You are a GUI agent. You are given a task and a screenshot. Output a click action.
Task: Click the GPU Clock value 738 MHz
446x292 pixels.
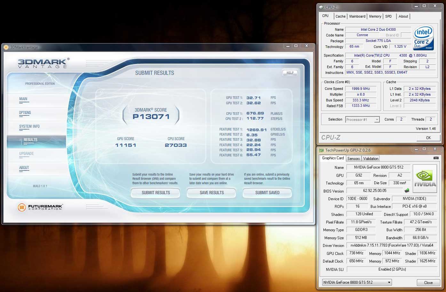356,253
